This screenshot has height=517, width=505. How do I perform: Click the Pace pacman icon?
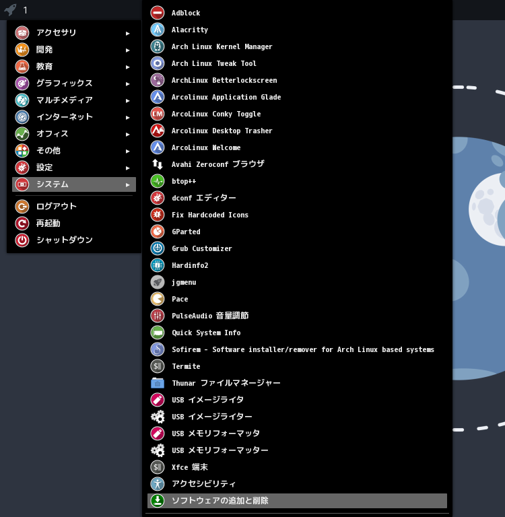tap(158, 299)
